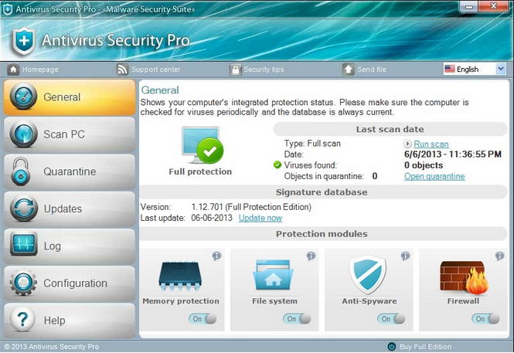This screenshot has width=514, height=353.
Task: Open info for File system module
Action: pyautogui.click(x=311, y=256)
